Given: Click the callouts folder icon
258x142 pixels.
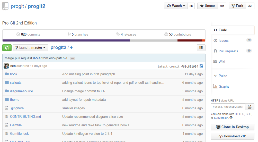Looking at the screenshot, I should (7, 82).
